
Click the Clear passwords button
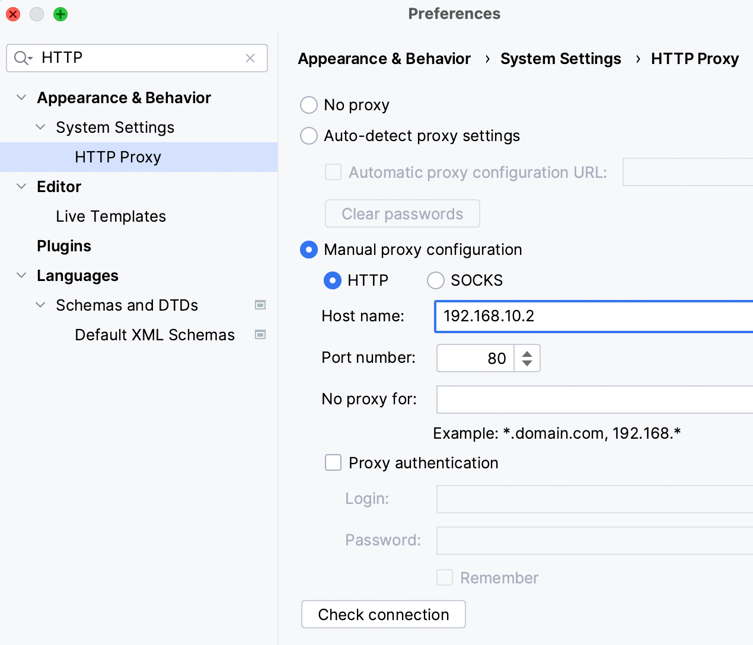tap(402, 213)
